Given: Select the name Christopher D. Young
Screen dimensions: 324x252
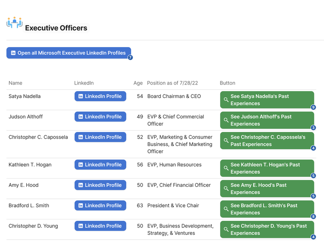Looking at the screenshot, I should [33, 226].
